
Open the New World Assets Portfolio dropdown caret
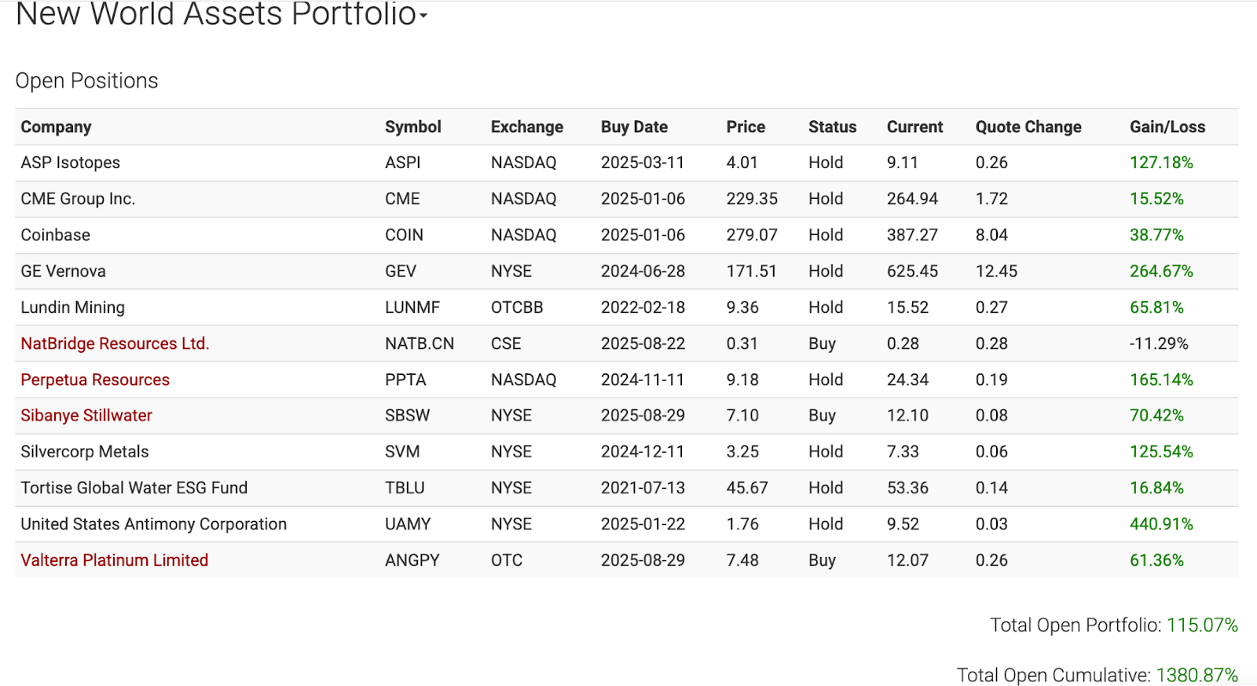pyautogui.click(x=423, y=16)
